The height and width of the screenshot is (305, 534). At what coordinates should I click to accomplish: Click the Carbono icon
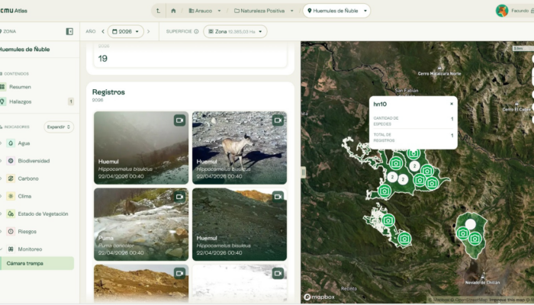[11, 178]
